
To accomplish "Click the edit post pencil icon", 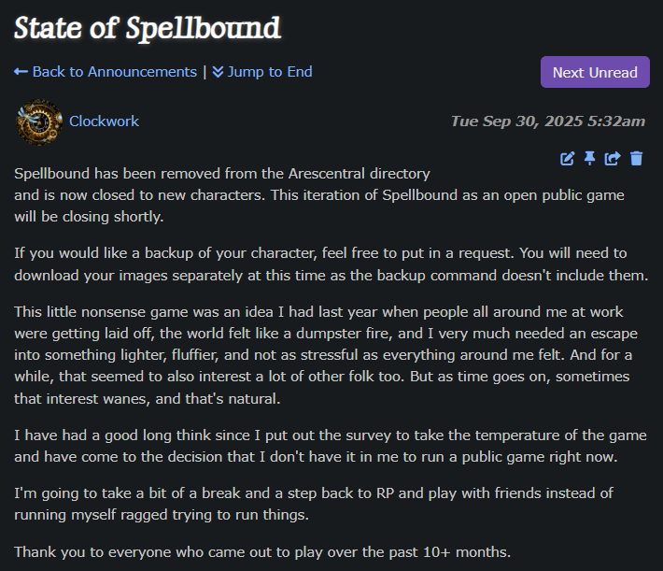I will coord(567,159).
